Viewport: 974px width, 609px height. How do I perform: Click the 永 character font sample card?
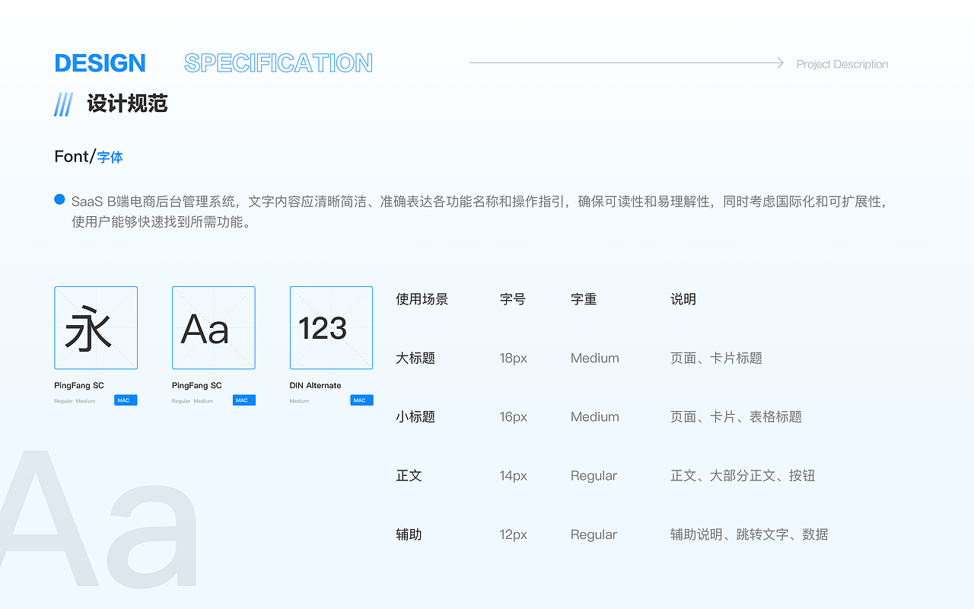pos(96,328)
